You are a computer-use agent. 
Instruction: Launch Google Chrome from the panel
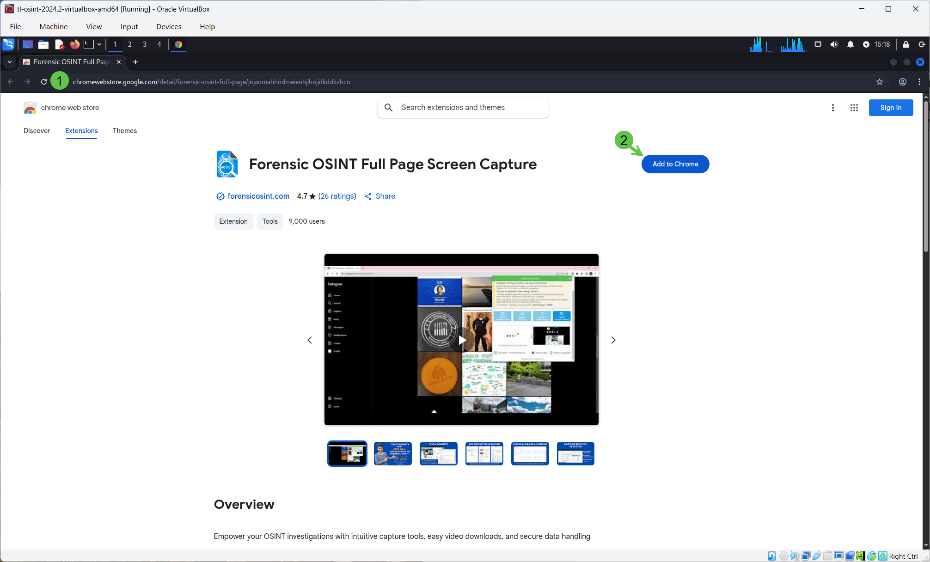point(178,45)
